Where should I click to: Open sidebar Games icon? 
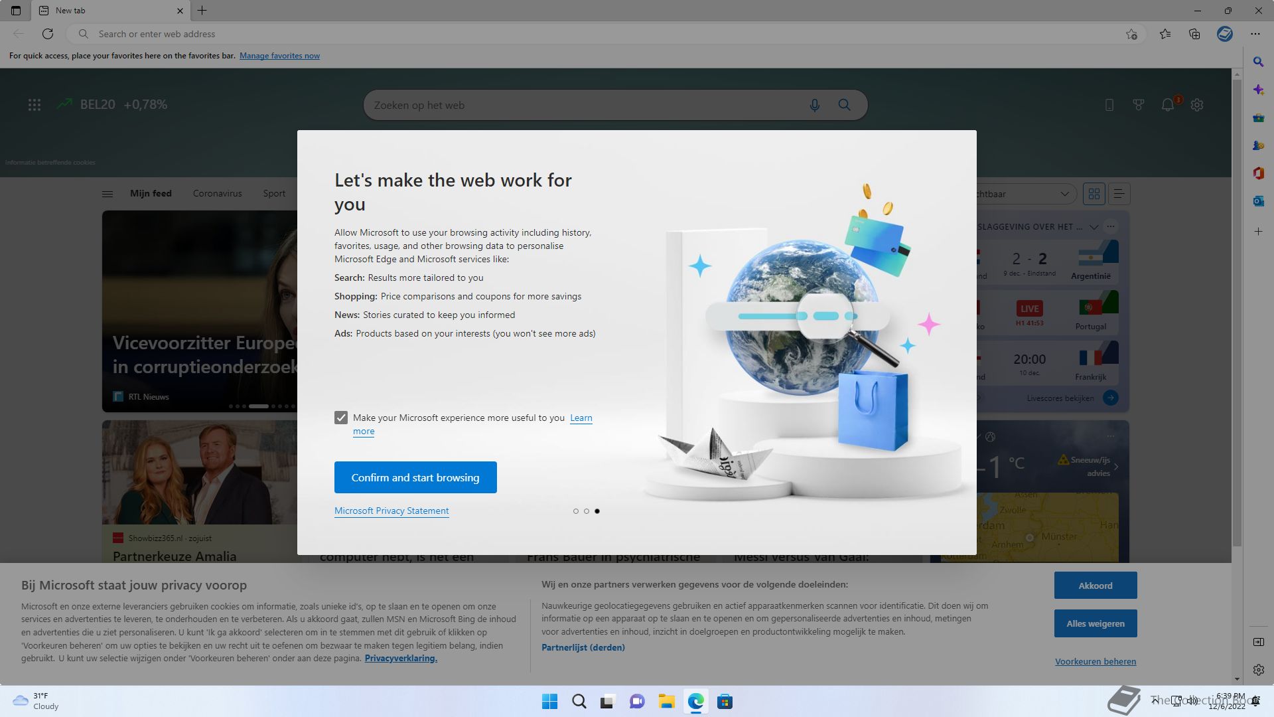pyautogui.click(x=1258, y=145)
